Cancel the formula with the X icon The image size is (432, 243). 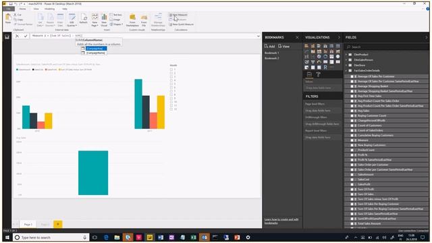(x=17, y=36)
